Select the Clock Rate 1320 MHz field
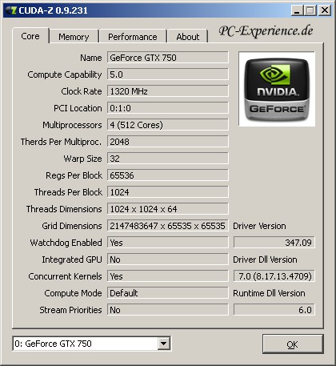This screenshot has width=336, height=366. tap(168, 91)
